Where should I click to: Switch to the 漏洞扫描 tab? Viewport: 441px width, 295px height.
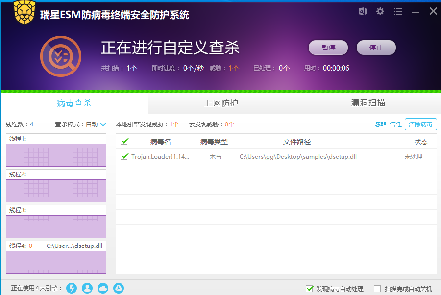click(x=368, y=103)
